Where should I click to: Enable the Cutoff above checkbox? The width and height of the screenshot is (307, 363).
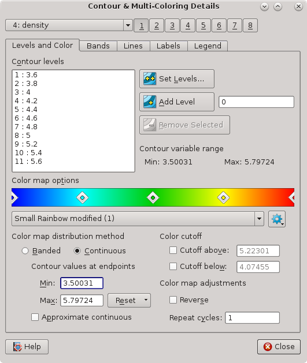(x=173, y=250)
